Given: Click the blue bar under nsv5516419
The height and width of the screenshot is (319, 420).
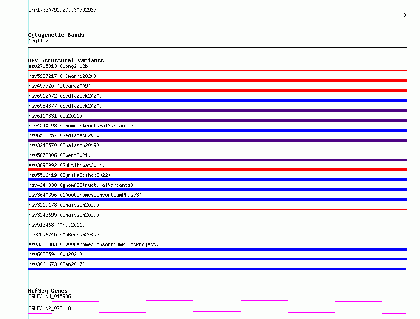Looking at the screenshot, I should [217, 180].
